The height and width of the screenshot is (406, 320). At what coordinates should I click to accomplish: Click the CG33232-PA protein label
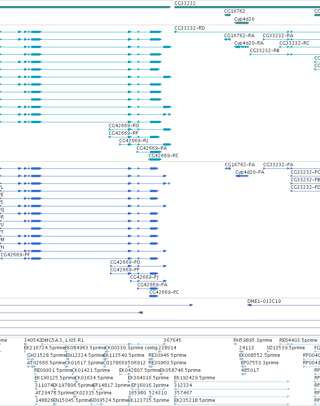(x=278, y=165)
